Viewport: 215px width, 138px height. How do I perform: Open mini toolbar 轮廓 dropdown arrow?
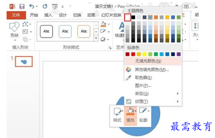[x=149, y=111]
